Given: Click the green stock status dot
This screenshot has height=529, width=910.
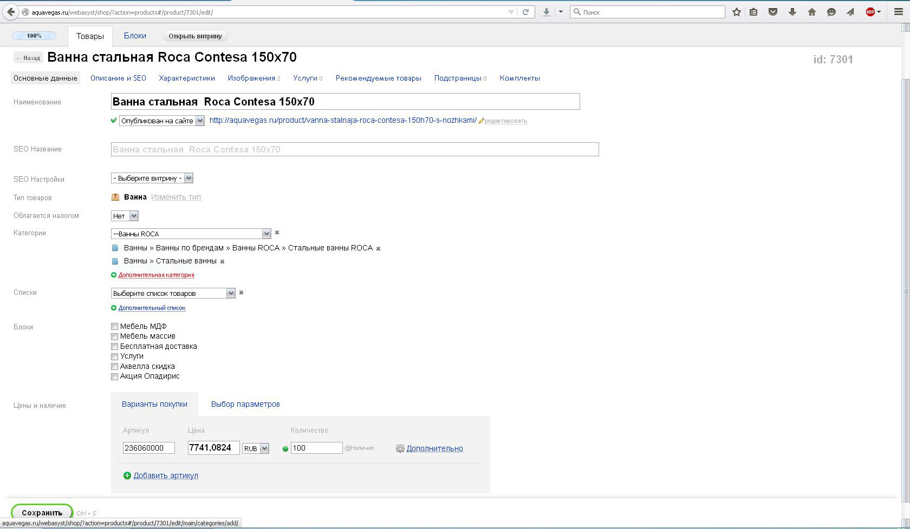Looking at the screenshot, I should pyautogui.click(x=285, y=449).
